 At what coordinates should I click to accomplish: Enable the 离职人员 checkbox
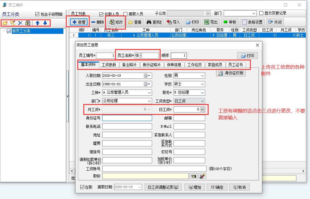[x=126, y=14]
